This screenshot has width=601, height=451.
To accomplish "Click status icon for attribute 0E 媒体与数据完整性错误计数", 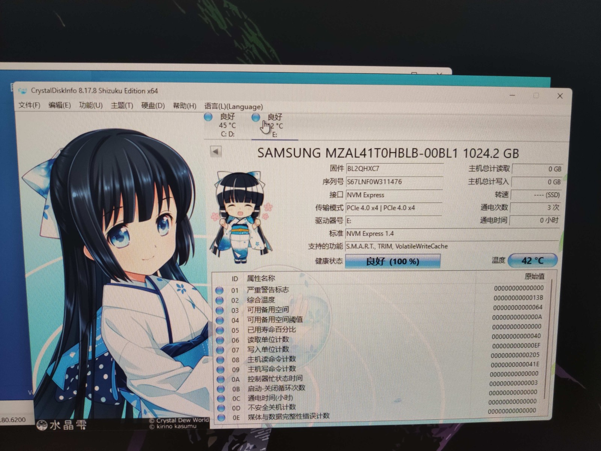I will pyautogui.click(x=221, y=417).
